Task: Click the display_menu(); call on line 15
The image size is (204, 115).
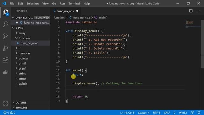Action: 86,83
